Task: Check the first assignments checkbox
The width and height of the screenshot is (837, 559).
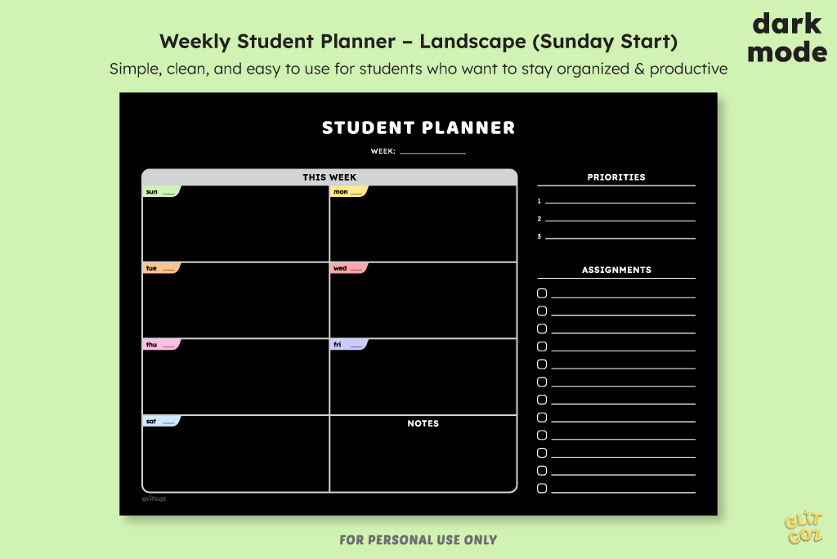Action: point(542,293)
